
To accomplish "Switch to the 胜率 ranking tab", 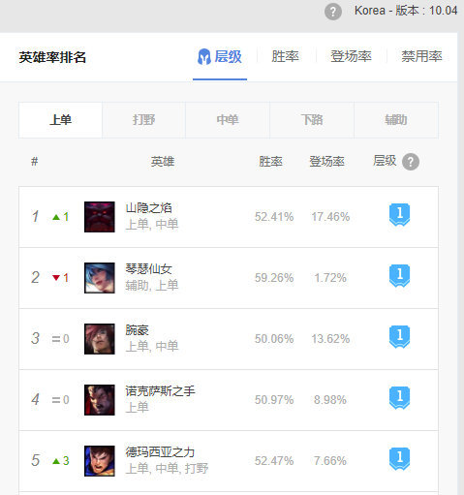I will pyautogui.click(x=285, y=56).
